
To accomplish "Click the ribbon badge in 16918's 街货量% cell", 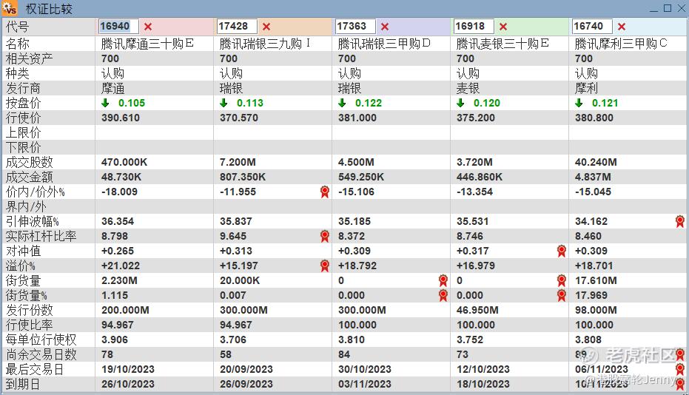I will tap(562, 295).
